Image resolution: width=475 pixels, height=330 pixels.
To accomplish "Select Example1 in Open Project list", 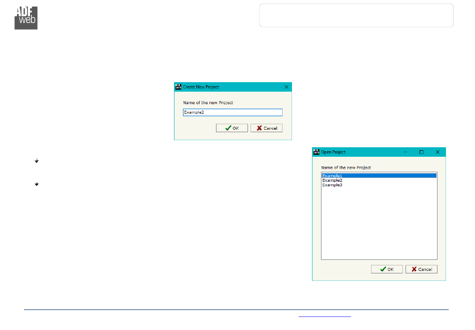I will 379,176.
